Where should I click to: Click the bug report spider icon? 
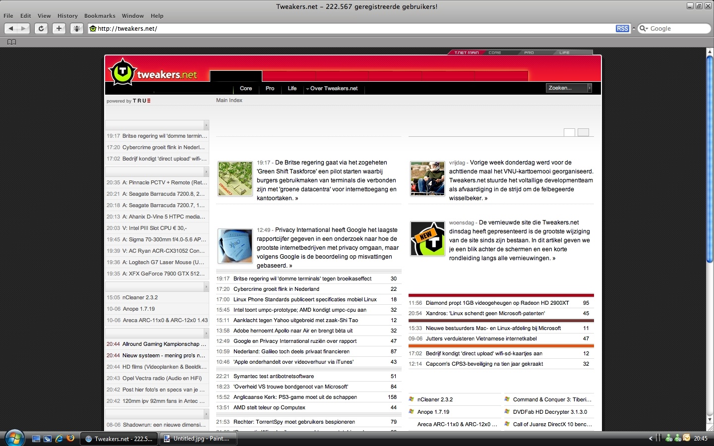point(77,28)
